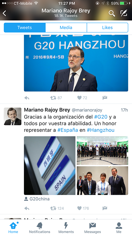Viewport: 132px width, 235px height.
Task: Share the Gracias tweet via message icon
Action: (105, 208)
